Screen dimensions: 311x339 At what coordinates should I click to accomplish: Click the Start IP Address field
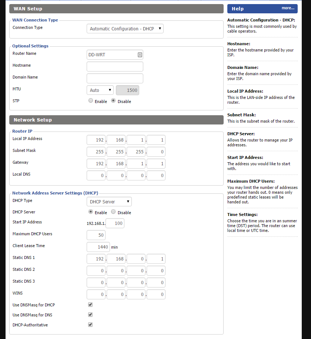pos(115,223)
